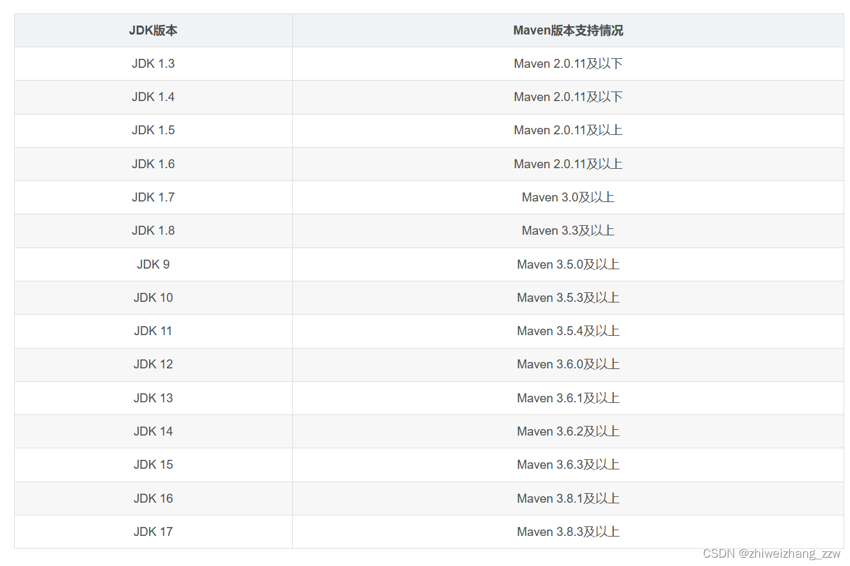850x566 pixels.
Task: Click the "Maven 3.5.3及以上" cell
Action: coord(568,298)
